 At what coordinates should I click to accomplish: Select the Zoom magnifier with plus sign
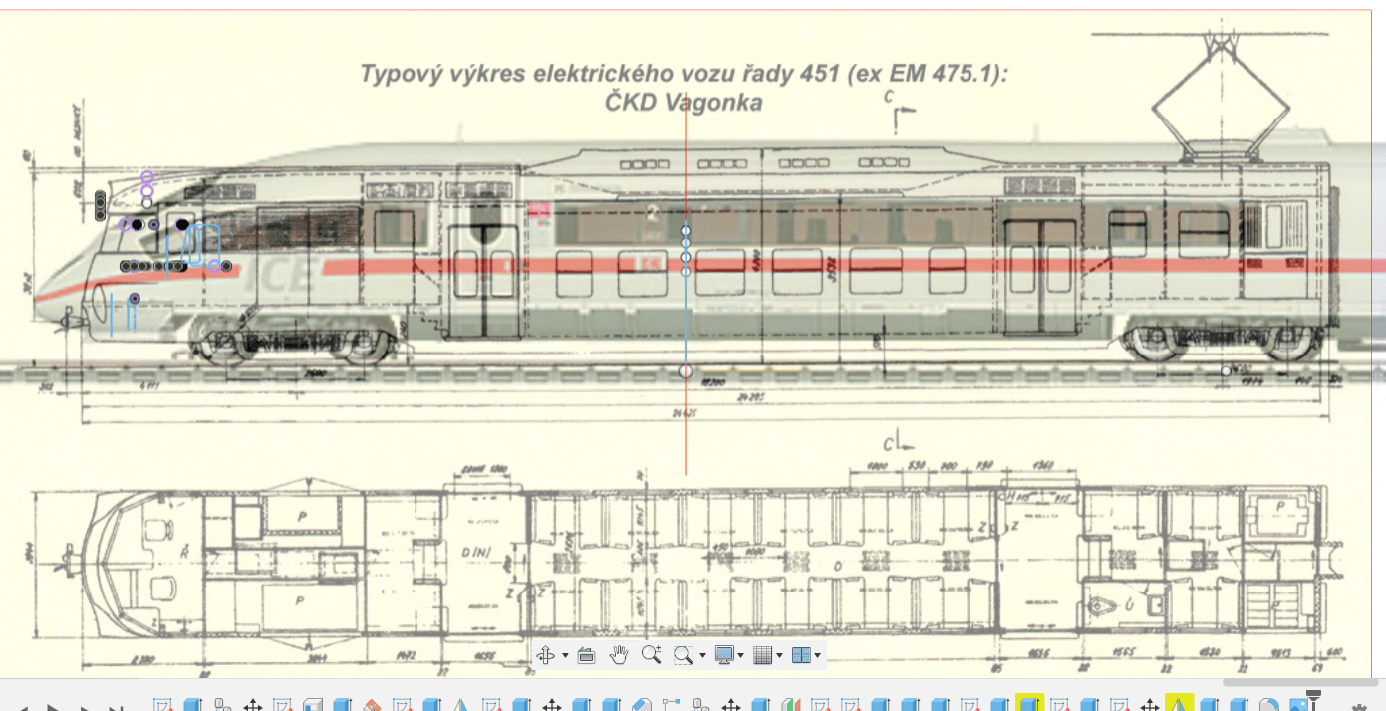pyautogui.click(x=651, y=655)
